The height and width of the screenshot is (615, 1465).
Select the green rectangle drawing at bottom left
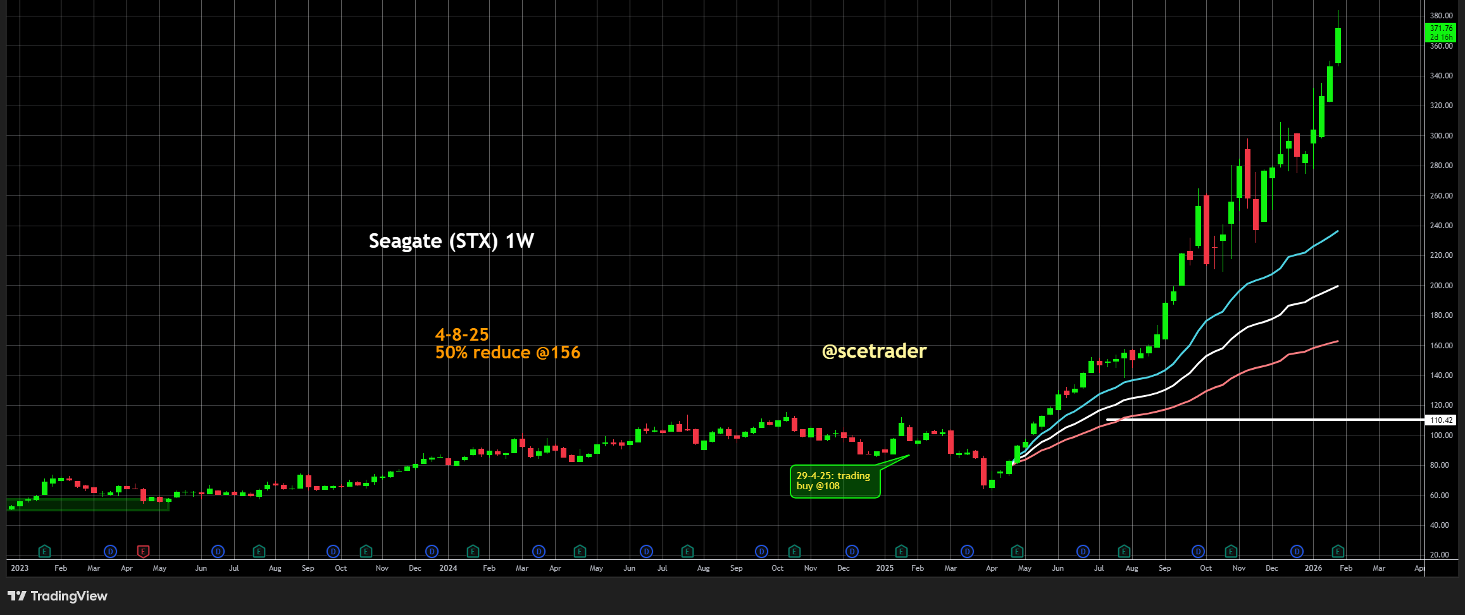(88, 504)
